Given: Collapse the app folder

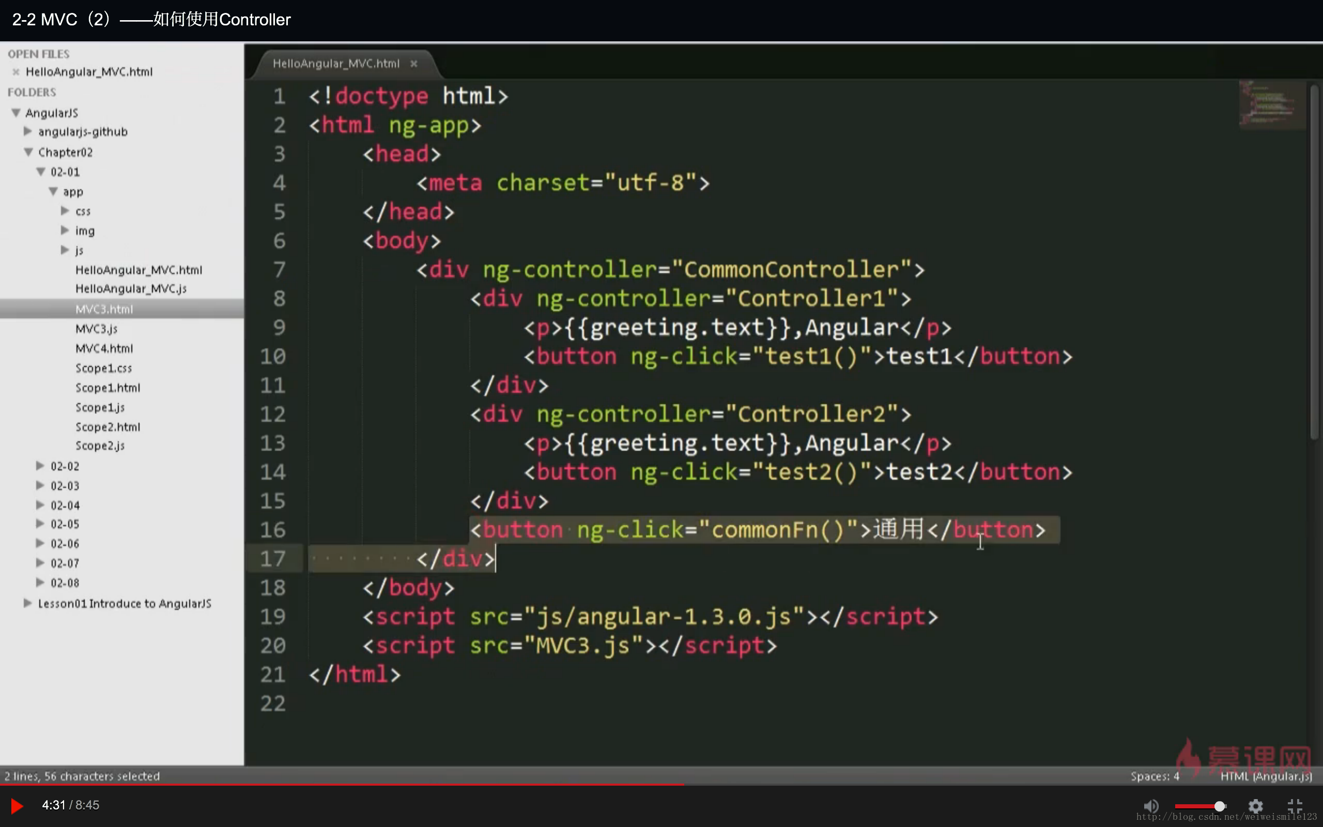Looking at the screenshot, I should tap(54, 191).
